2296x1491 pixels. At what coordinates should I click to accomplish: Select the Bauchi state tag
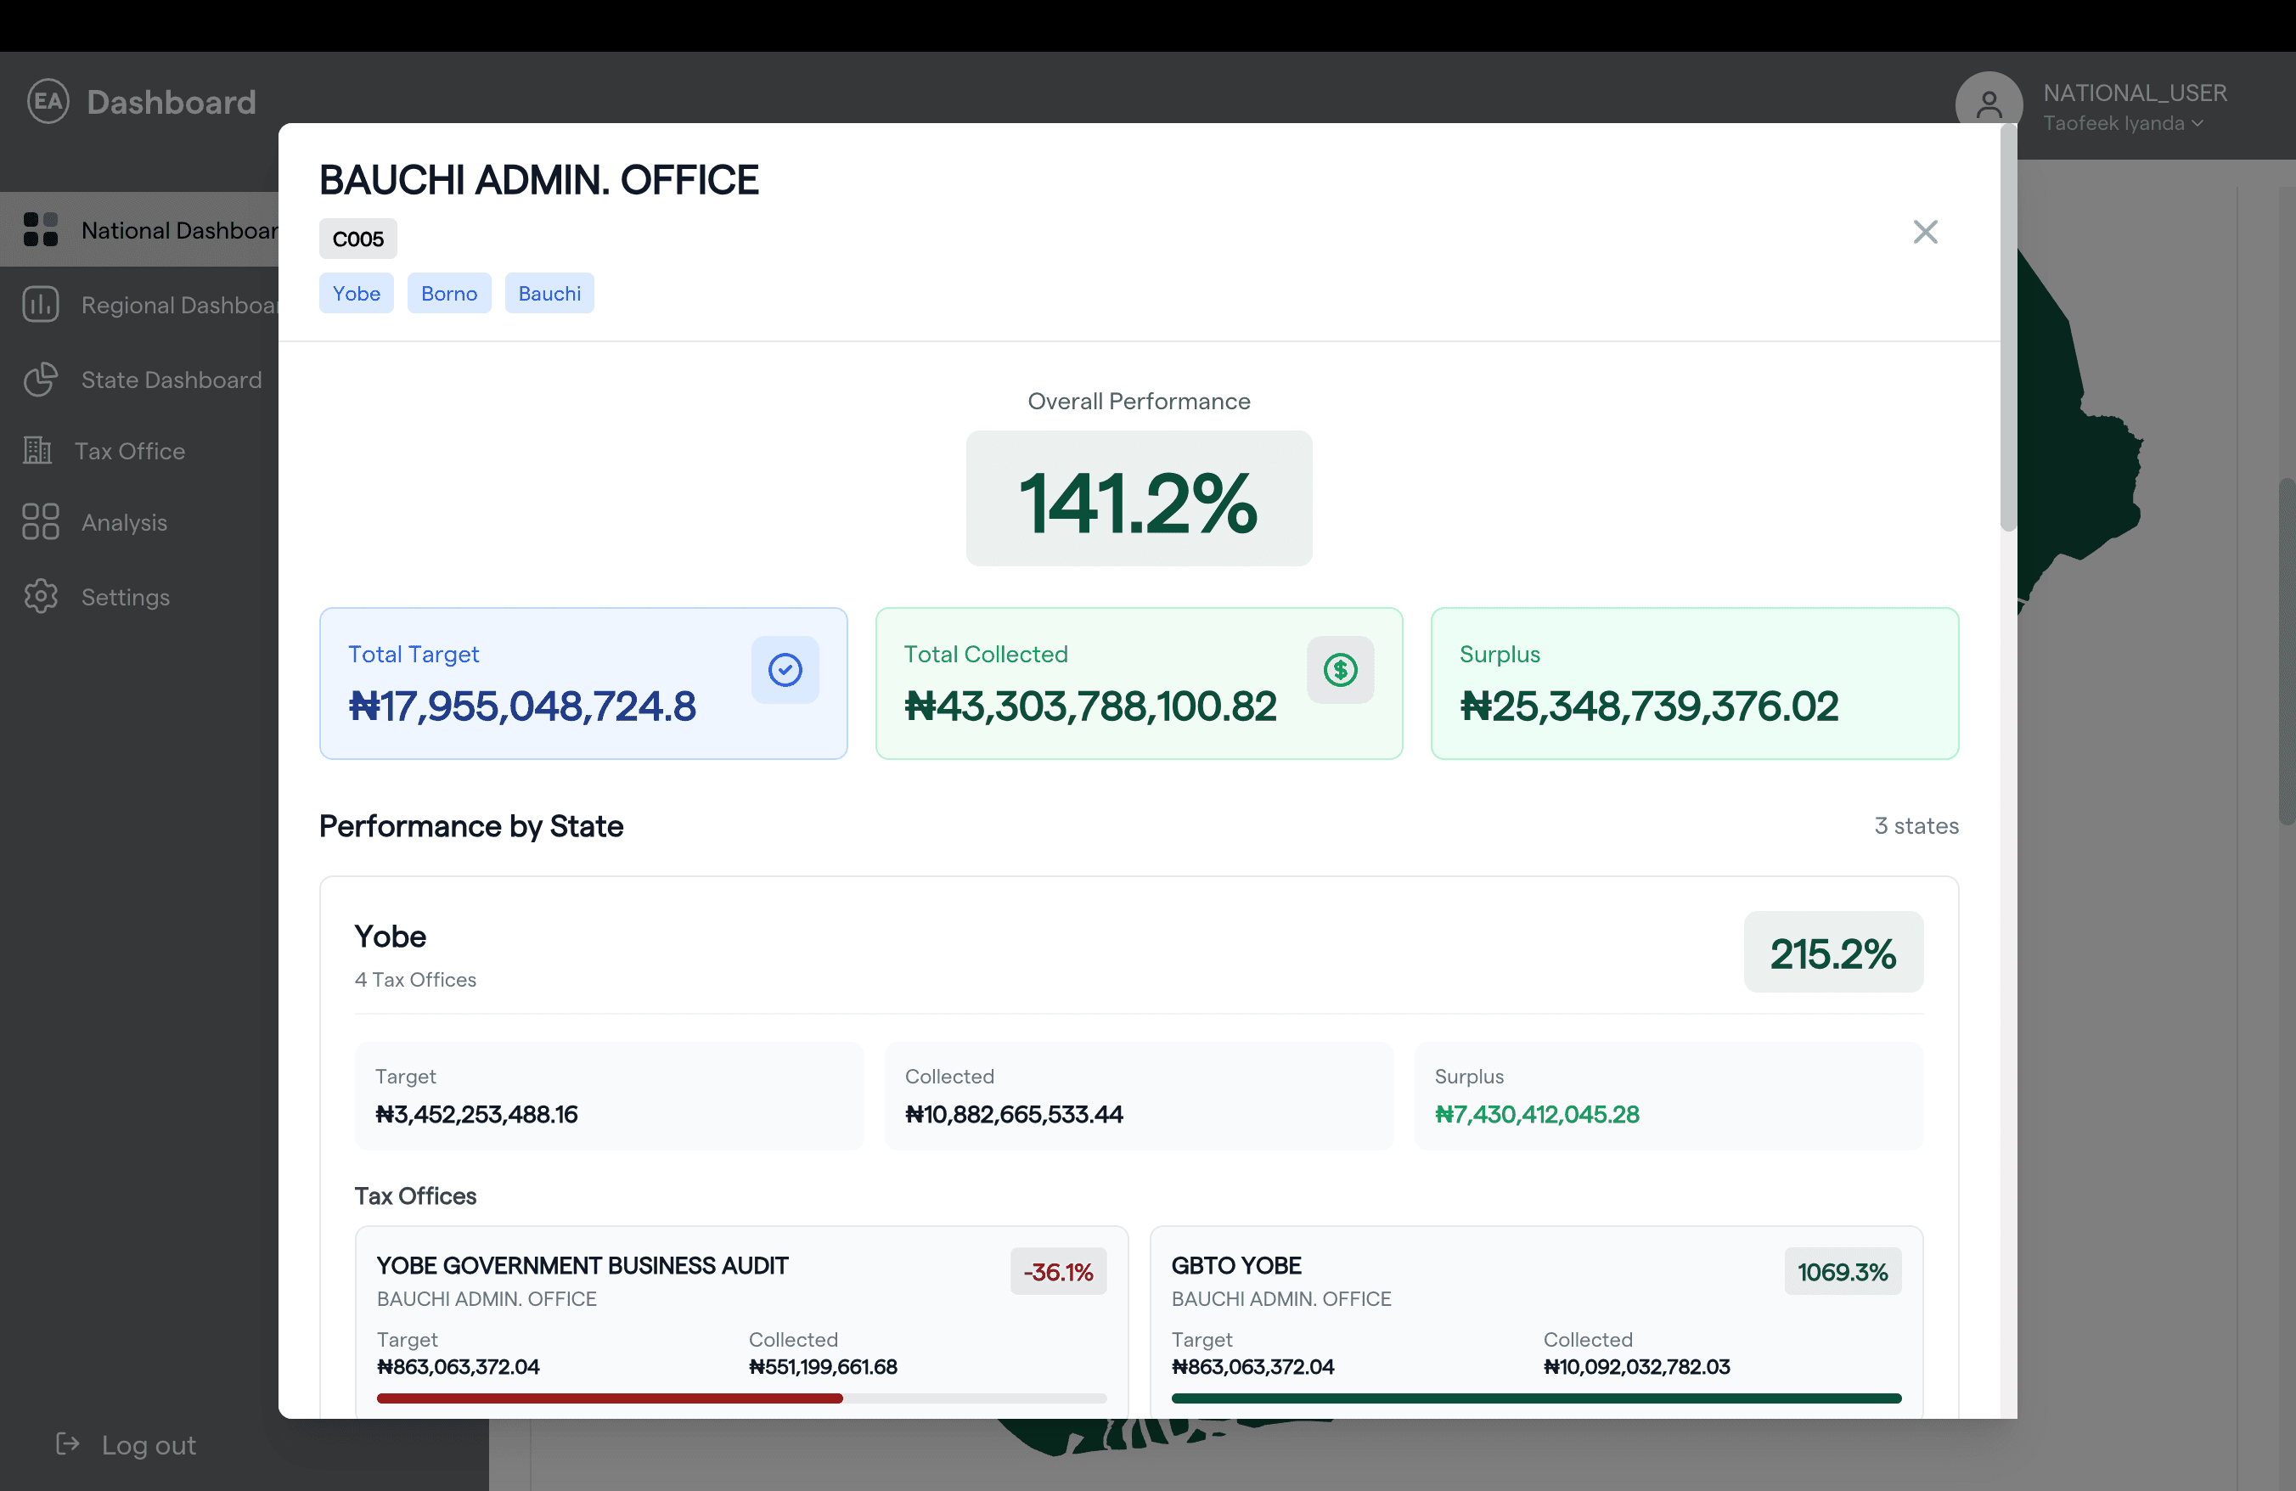549,293
